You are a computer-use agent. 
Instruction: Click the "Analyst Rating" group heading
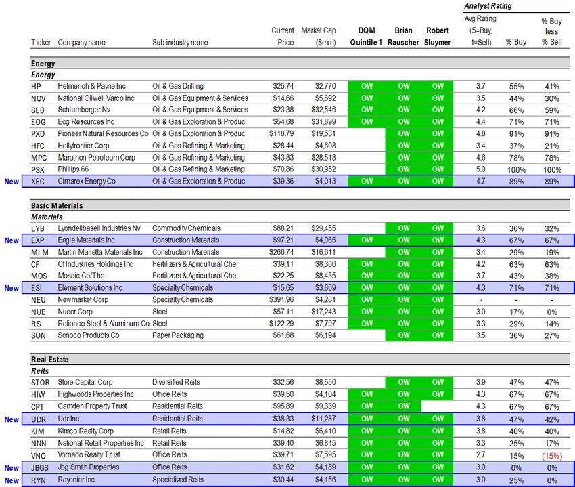pos(488,6)
